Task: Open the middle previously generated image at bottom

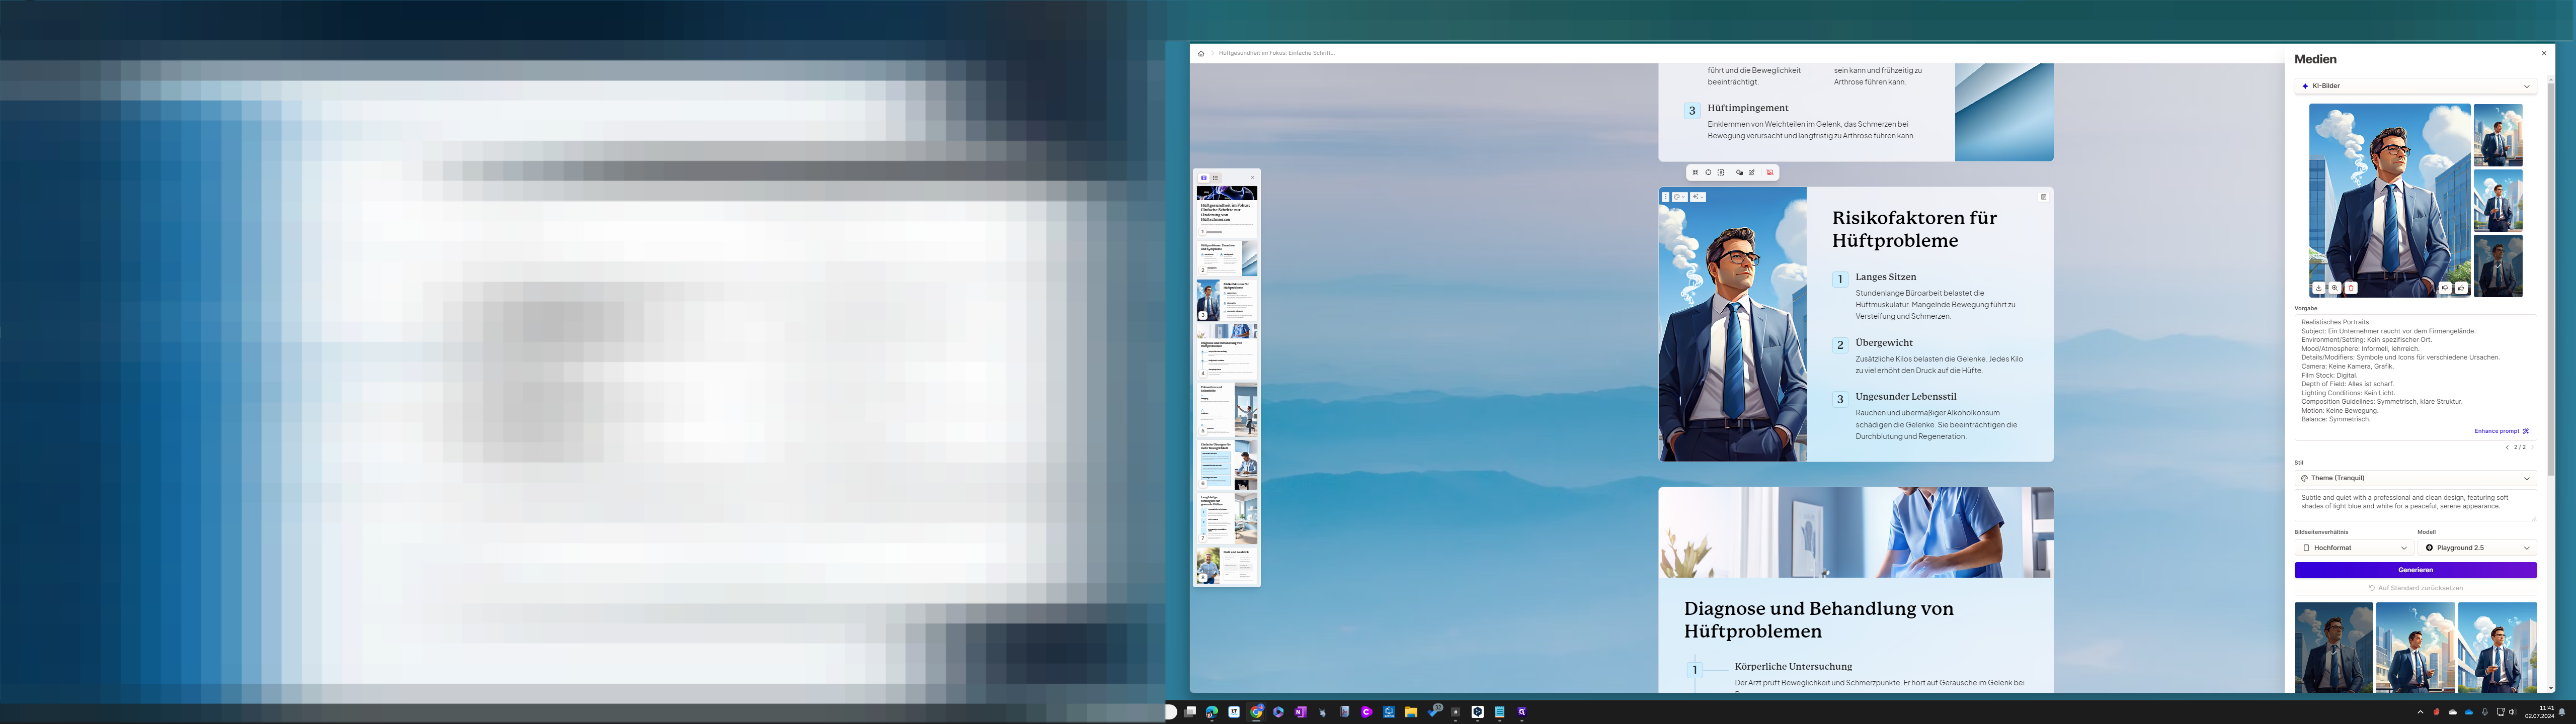Action: [x=2415, y=647]
